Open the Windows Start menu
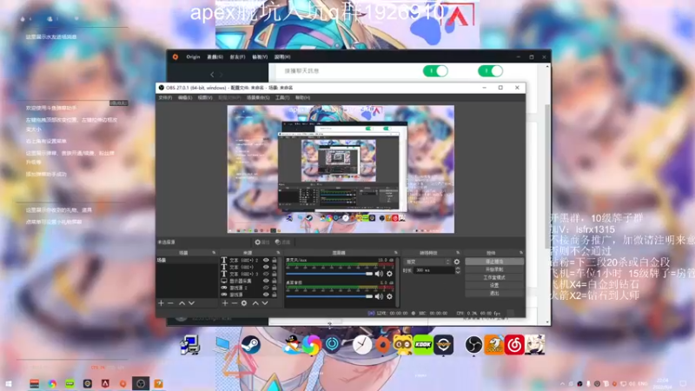The width and height of the screenshot is (695, 391). pyautogui.click(x=9, y=383)
